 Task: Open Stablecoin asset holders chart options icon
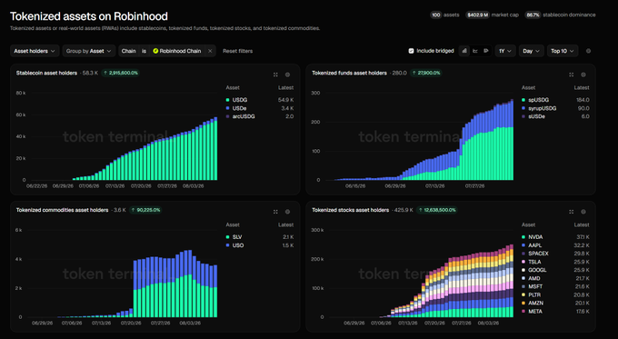point(288,75)
